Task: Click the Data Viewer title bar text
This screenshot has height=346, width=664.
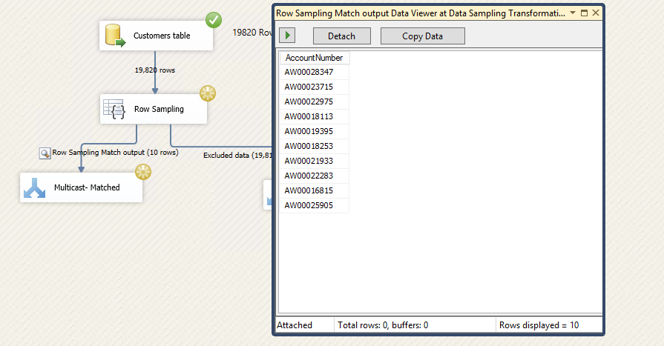Action: coord(421,13)
